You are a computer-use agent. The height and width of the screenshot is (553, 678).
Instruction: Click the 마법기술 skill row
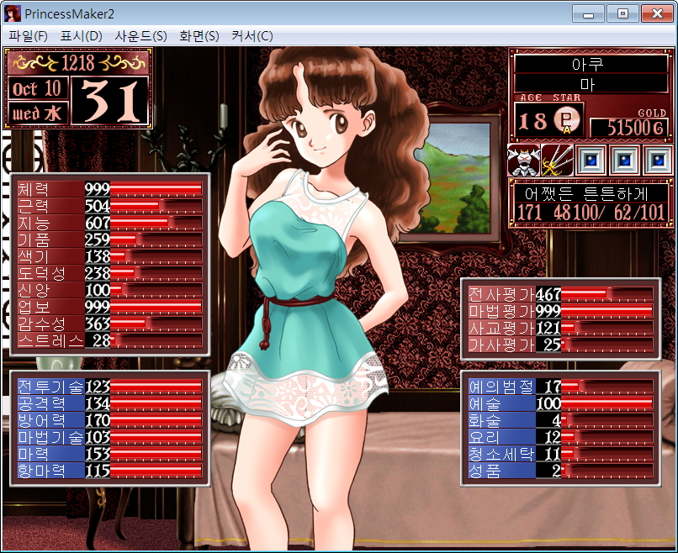[x=110, y=437]
